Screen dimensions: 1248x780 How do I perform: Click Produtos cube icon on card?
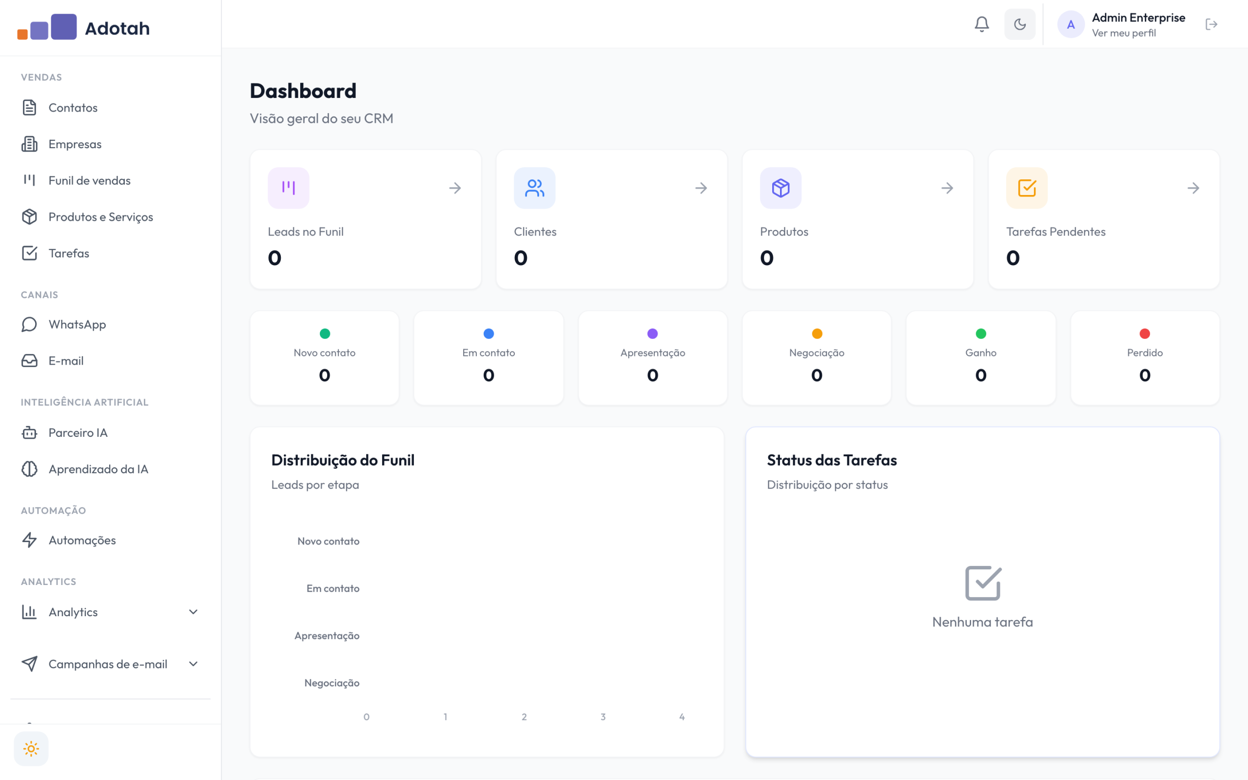780,188
